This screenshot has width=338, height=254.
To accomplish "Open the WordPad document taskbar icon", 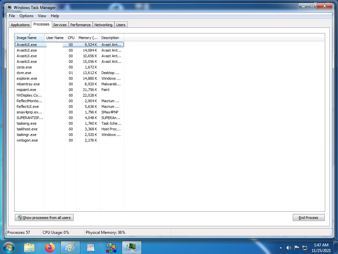I will [x=90, y=247].
